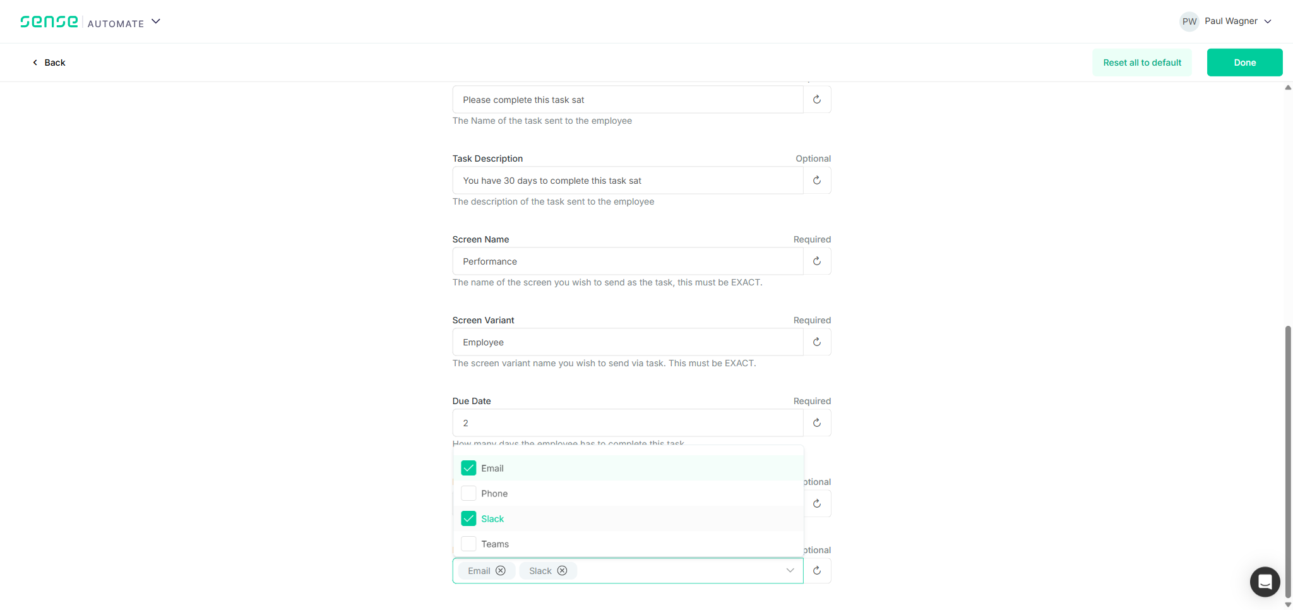Reset the field below Due Date
Viewport: 1293px width, 610px height.
(x=816, y=504)
